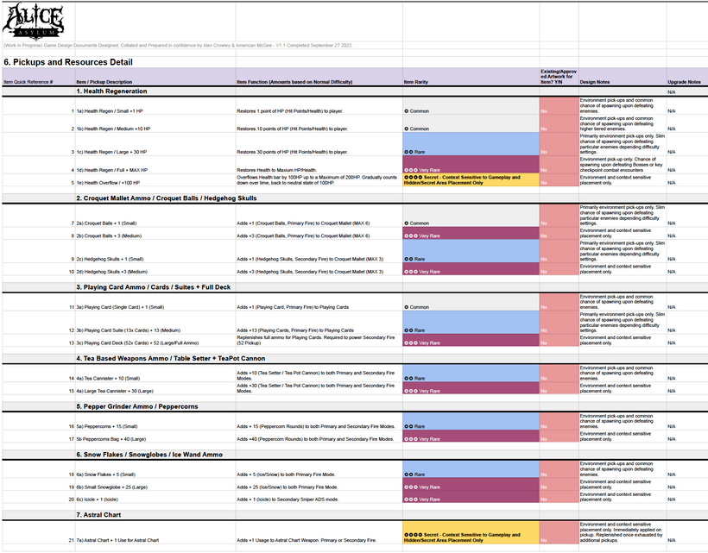Click the Very Rare rarity cell for Health Regen Full
708x553 pixels.
pyautogui.click(x=471, y=165)
